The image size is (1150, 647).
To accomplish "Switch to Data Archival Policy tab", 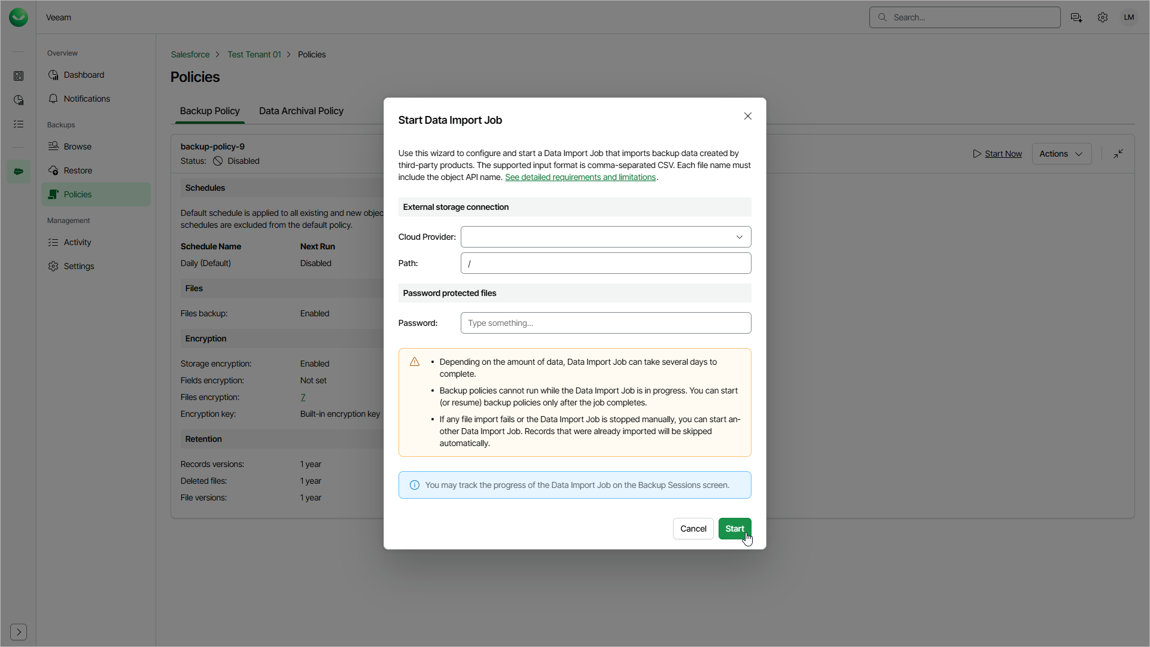I will point(301,111).
